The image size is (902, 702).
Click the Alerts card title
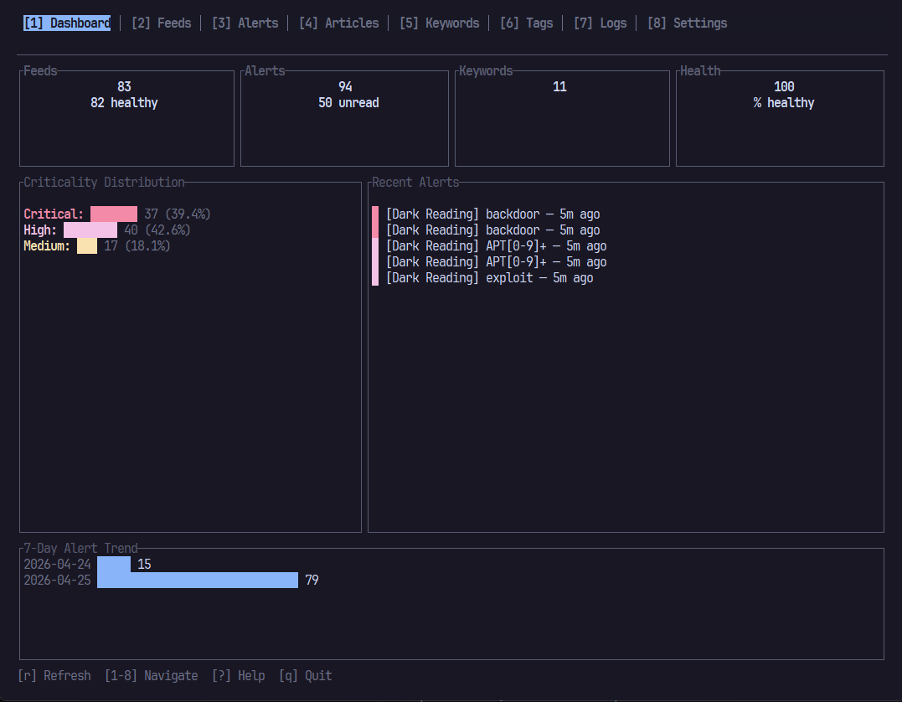click(265, 70)
